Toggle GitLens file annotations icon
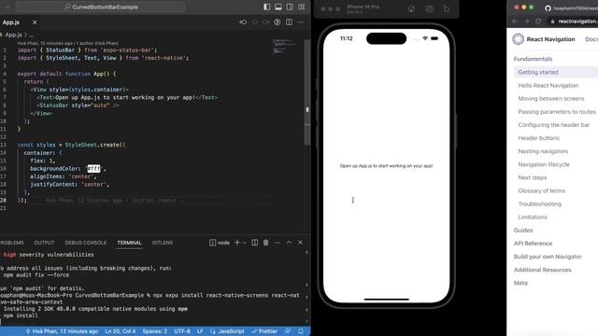The height and width of the screenshot is (336, 598). pos(278,22)
